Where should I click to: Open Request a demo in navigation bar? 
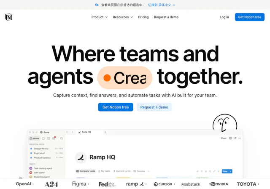click(x=166, y=17)
